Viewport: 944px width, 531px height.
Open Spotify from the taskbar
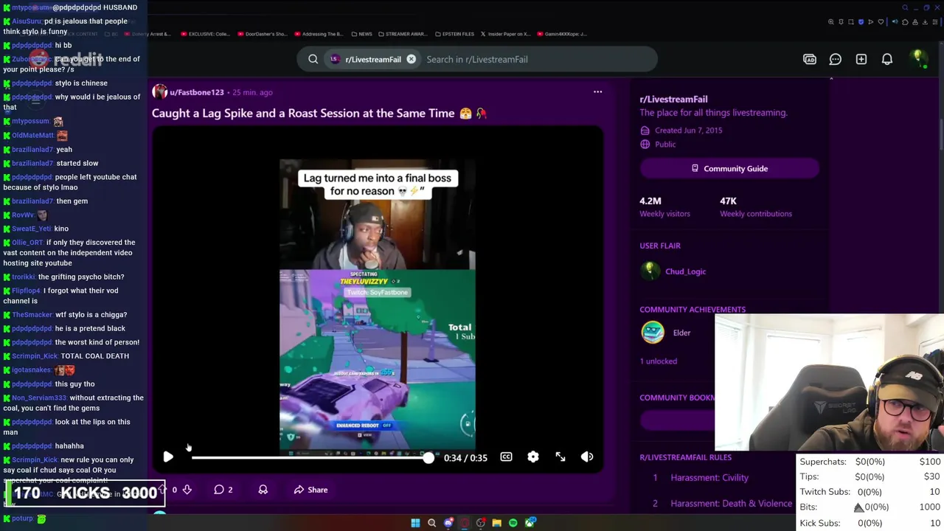[513, 523]
